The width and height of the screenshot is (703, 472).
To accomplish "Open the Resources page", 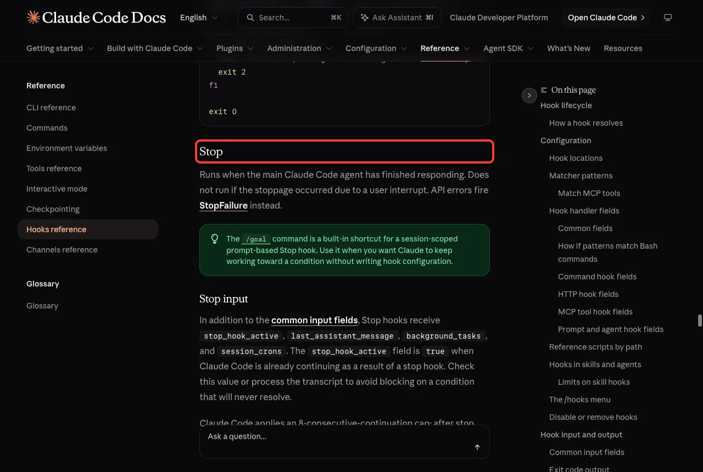I will coord(623,48).
